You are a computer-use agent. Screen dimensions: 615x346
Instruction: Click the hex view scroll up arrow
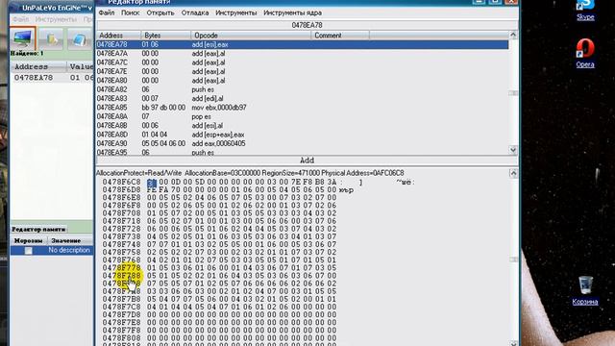click(513, 173)
